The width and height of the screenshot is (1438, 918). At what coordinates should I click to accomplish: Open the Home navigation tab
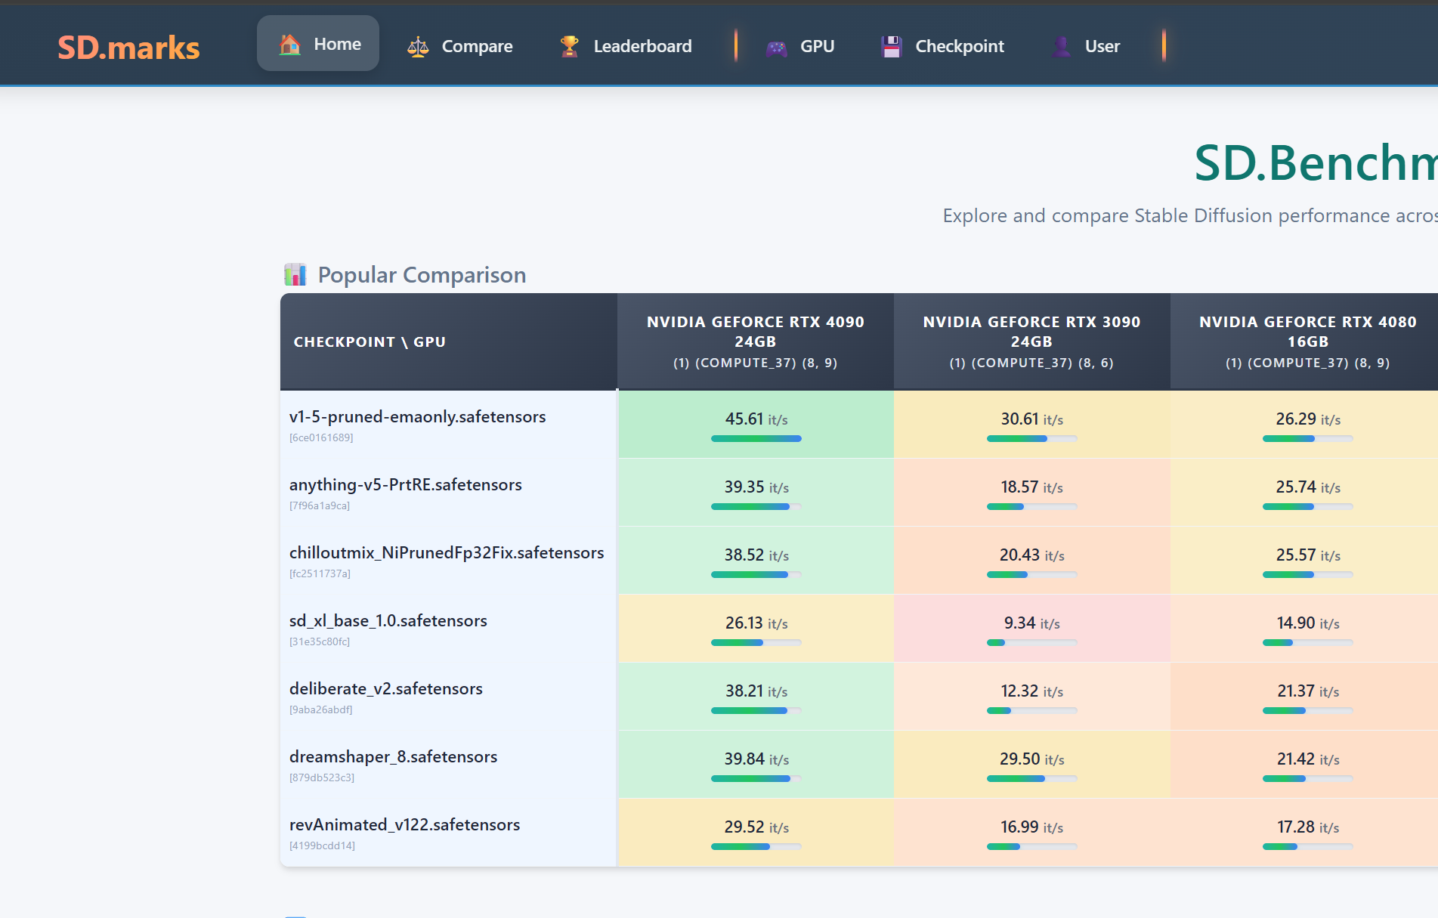coord(318,44)
